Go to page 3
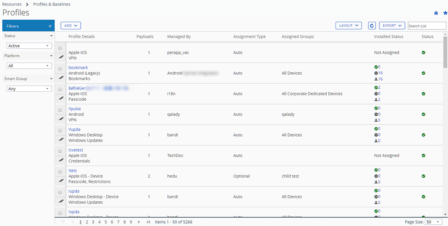Image resolution: width=448 pixels, height=226 pixels. tap(93, 222)
